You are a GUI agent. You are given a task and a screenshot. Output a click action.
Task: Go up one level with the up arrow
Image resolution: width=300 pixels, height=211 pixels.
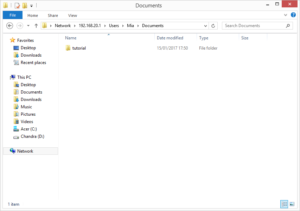point(36,26)
